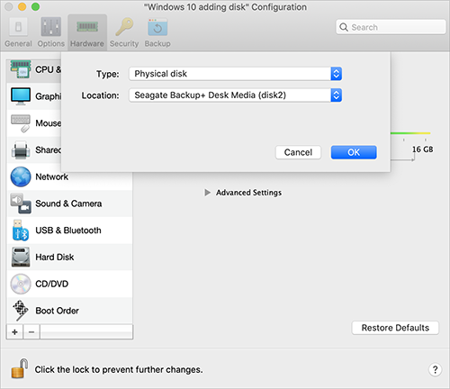Select CD/DVD in the hardware list
This screenshot has width=450, height=389.
(x=69, y=284)
